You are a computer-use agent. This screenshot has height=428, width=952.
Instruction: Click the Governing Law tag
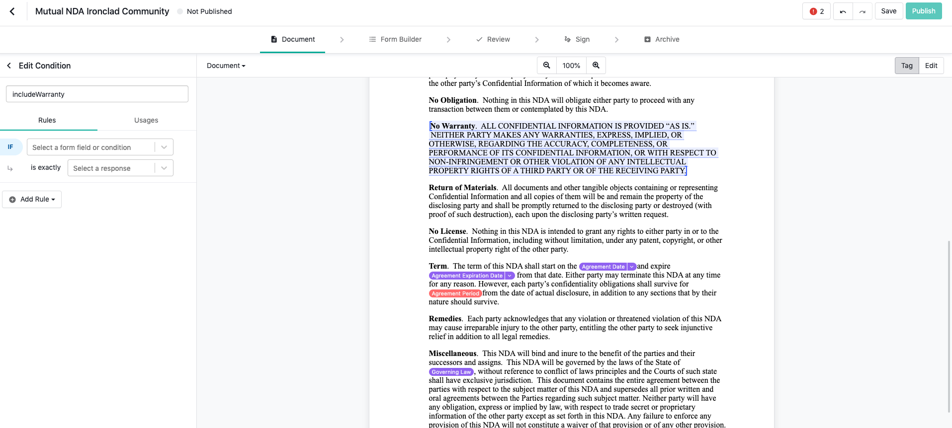(x=451, y=372)
